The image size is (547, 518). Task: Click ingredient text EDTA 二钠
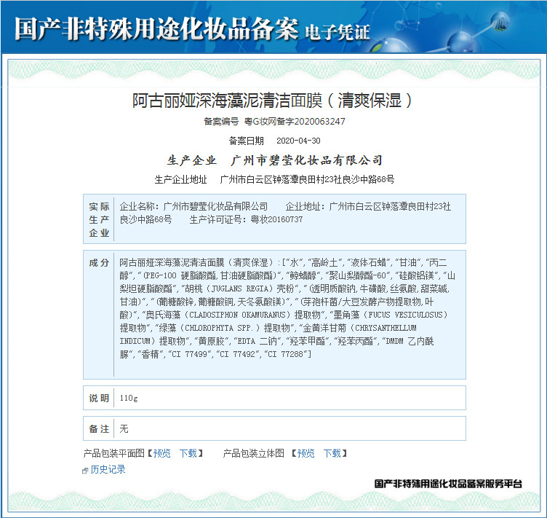pyautogui.click(x=257, y=341)
